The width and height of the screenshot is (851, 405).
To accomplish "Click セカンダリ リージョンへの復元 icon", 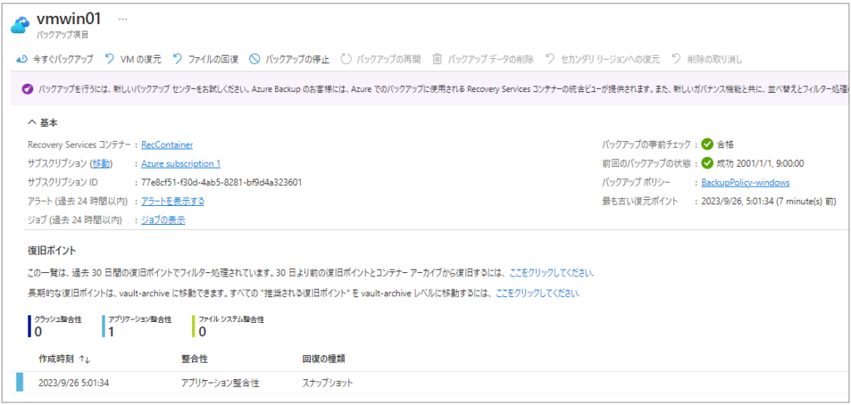I will [550, 59].
